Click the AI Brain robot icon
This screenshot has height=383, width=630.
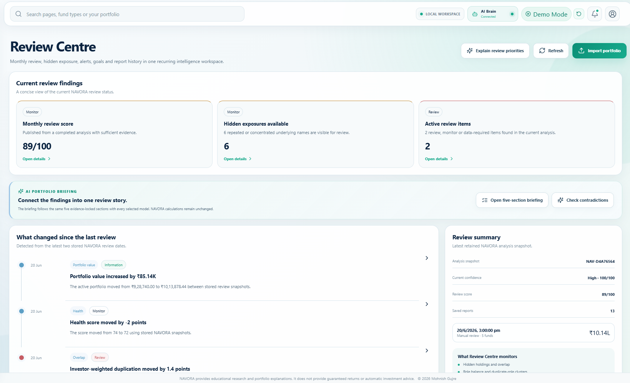tap(475, 14)
